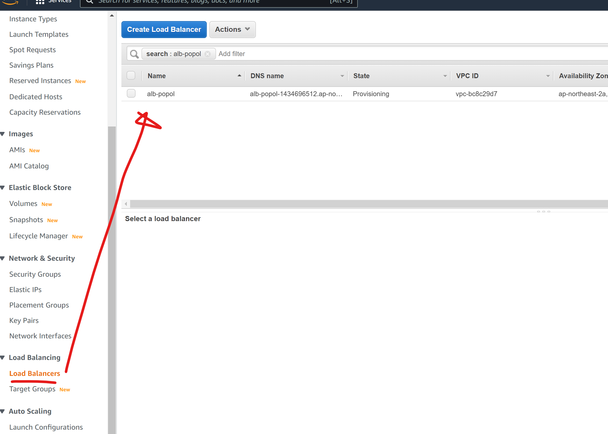Click the sidebar scroll-up arrow
Image resolution: width=608 pixels, height=434 pixels.
(x=112, y=15)
